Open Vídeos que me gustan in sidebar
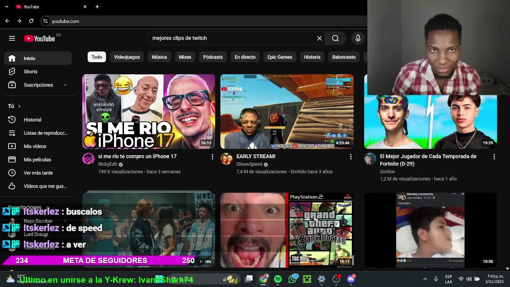The image size is (510, 287). [38, 186]
